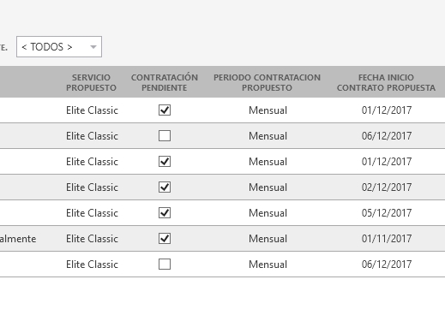Select the date cell 05/12/2017
Viewport: 445px width, 333px height.
[387, 213]
